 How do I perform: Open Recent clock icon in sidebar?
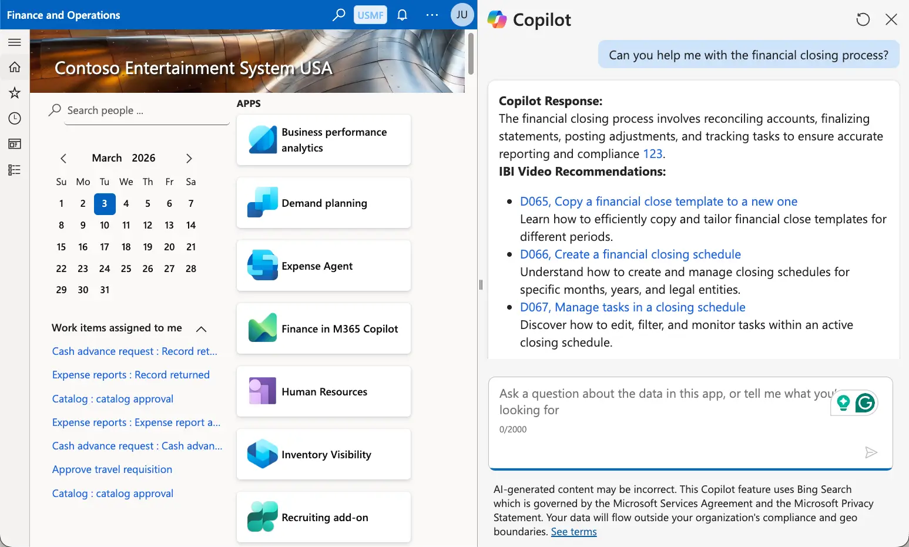15,118
